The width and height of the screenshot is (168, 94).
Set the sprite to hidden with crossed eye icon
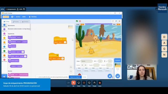click(x=85, y=65)
